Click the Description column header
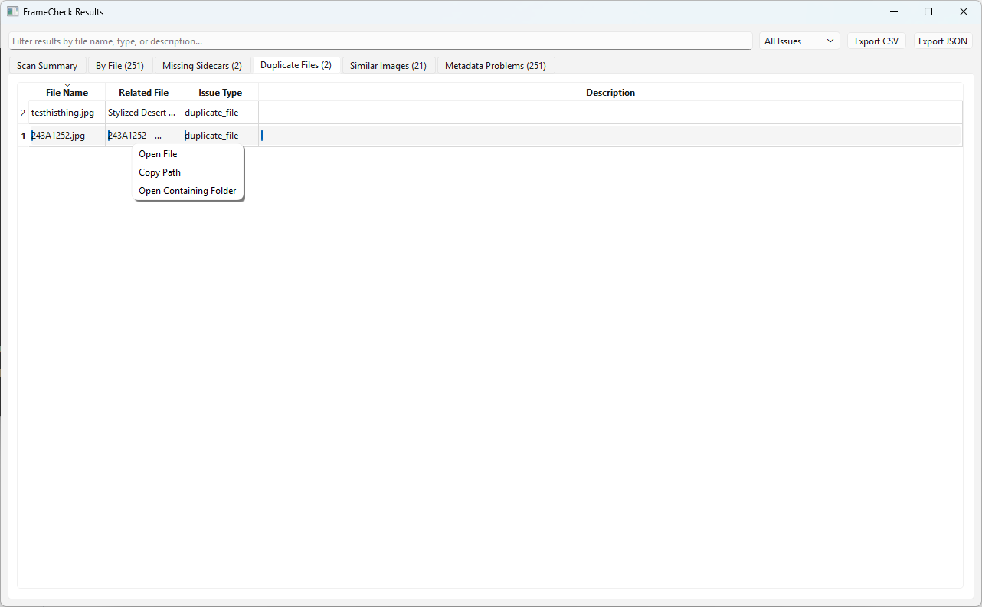982x607 pixels. (610, 92)
